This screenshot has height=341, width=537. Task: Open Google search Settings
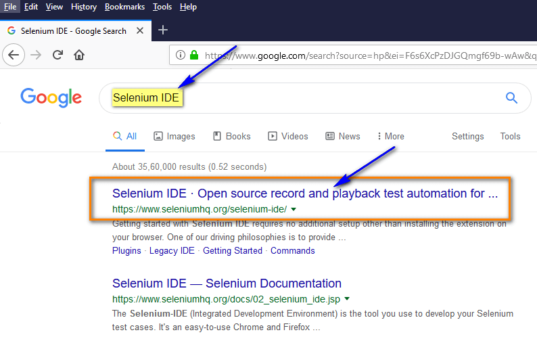coord(468,137)
